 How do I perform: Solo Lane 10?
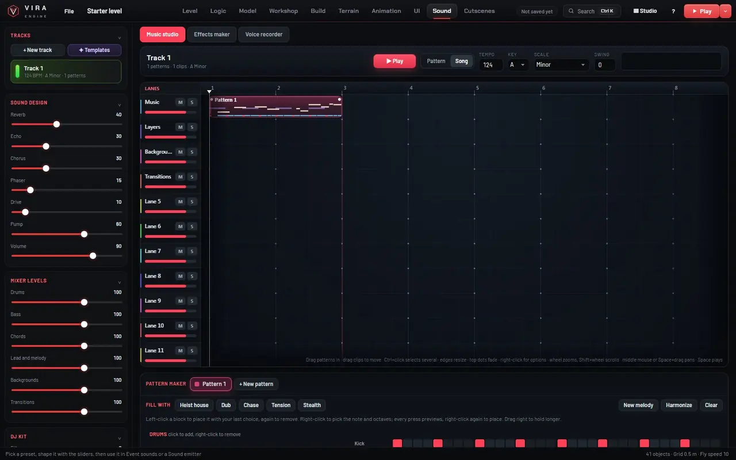pyautogui.click(x=192, y=325)
